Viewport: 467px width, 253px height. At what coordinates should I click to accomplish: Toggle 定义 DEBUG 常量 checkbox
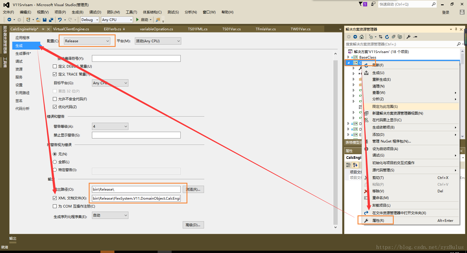55,66
